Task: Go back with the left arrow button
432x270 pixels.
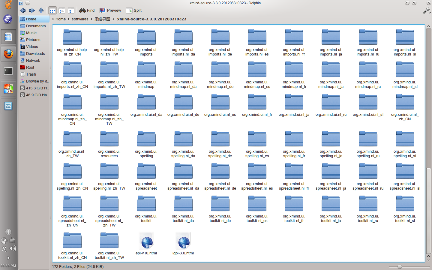Action: (23, 10)
